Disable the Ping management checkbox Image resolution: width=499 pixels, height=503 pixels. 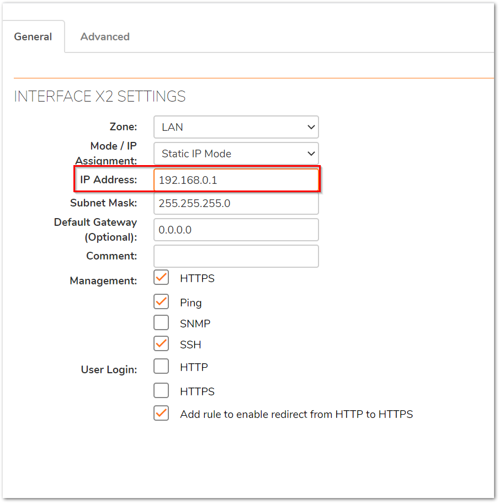161,301
